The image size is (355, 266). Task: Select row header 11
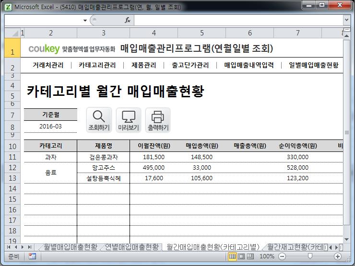click(x=12, y=157)
